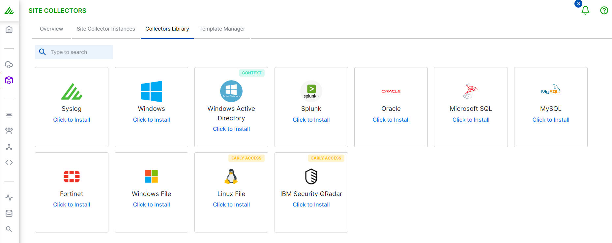Click the EARLY ACCESS badge on Linux File
612x243 pixels.
[246, 158]
